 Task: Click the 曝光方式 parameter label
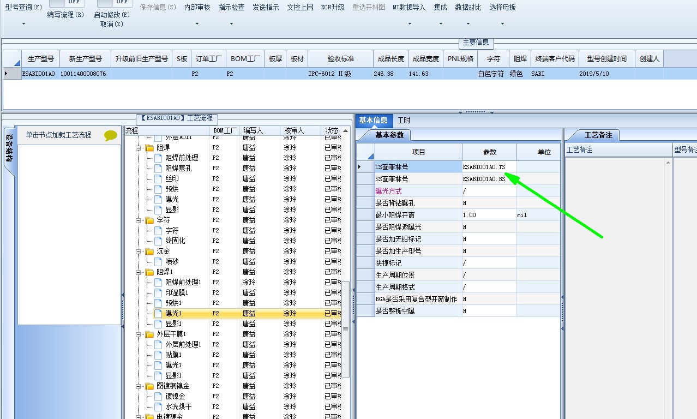[388, 191]
